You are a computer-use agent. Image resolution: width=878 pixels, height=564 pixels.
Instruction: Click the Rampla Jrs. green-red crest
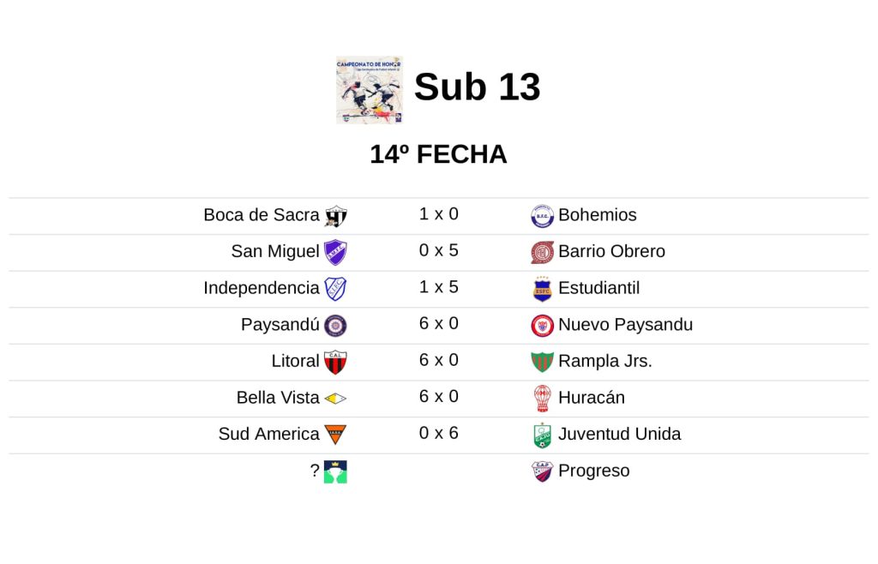(x=542, y=362)
